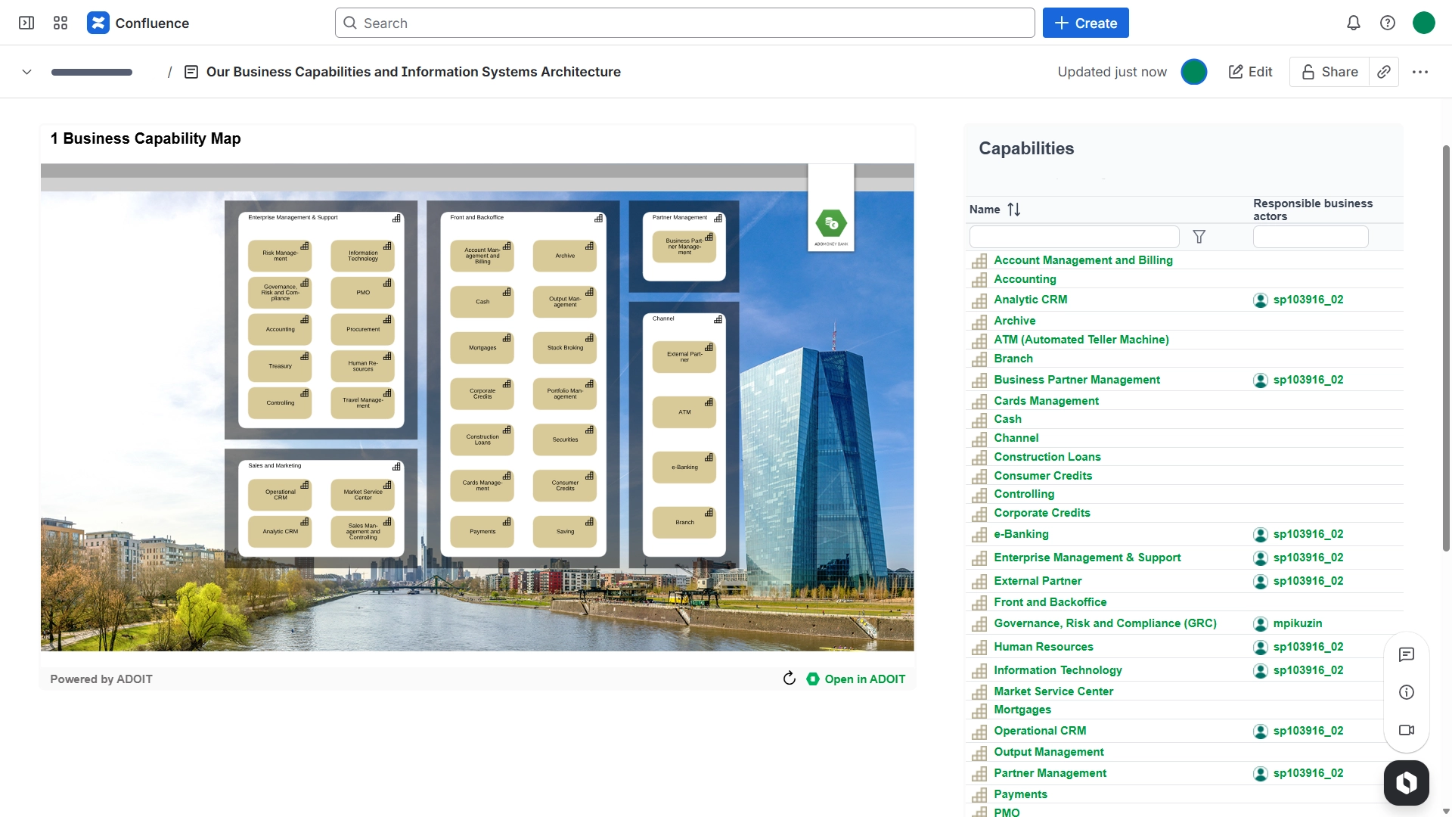
Task: Open the Analytic CRM capability link
Action: pyautogui.click(x=1031, y=300)
